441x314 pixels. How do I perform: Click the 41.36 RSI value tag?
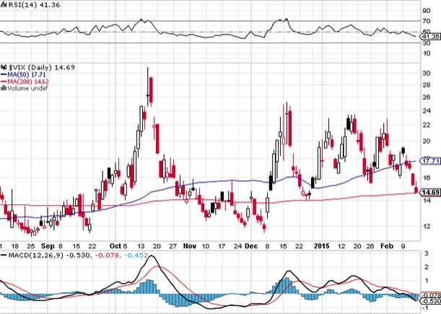(430, 37)
